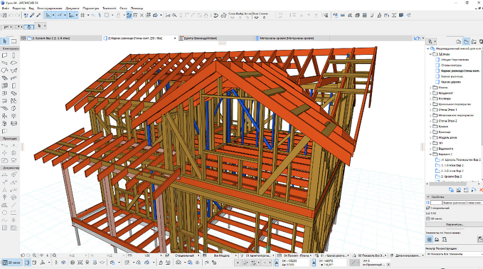Select the Wall tool in the toolbox

tap(5, 55)
